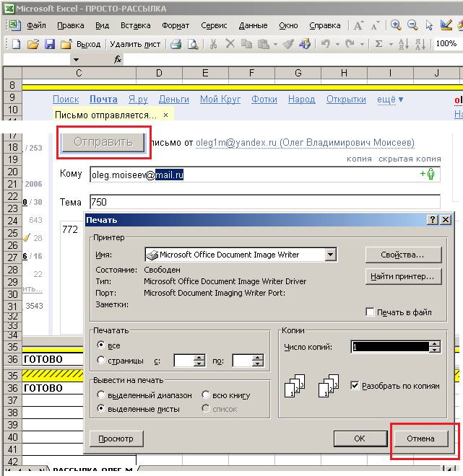Click the arrow pointer select icon
This screenshot has height=476, width=463.
coord(429,25)
